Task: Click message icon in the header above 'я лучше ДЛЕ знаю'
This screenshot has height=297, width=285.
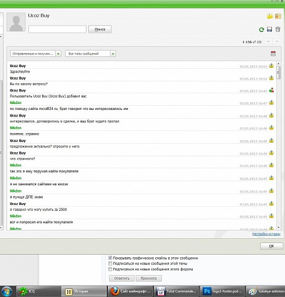Action: [x=271, y=191]
